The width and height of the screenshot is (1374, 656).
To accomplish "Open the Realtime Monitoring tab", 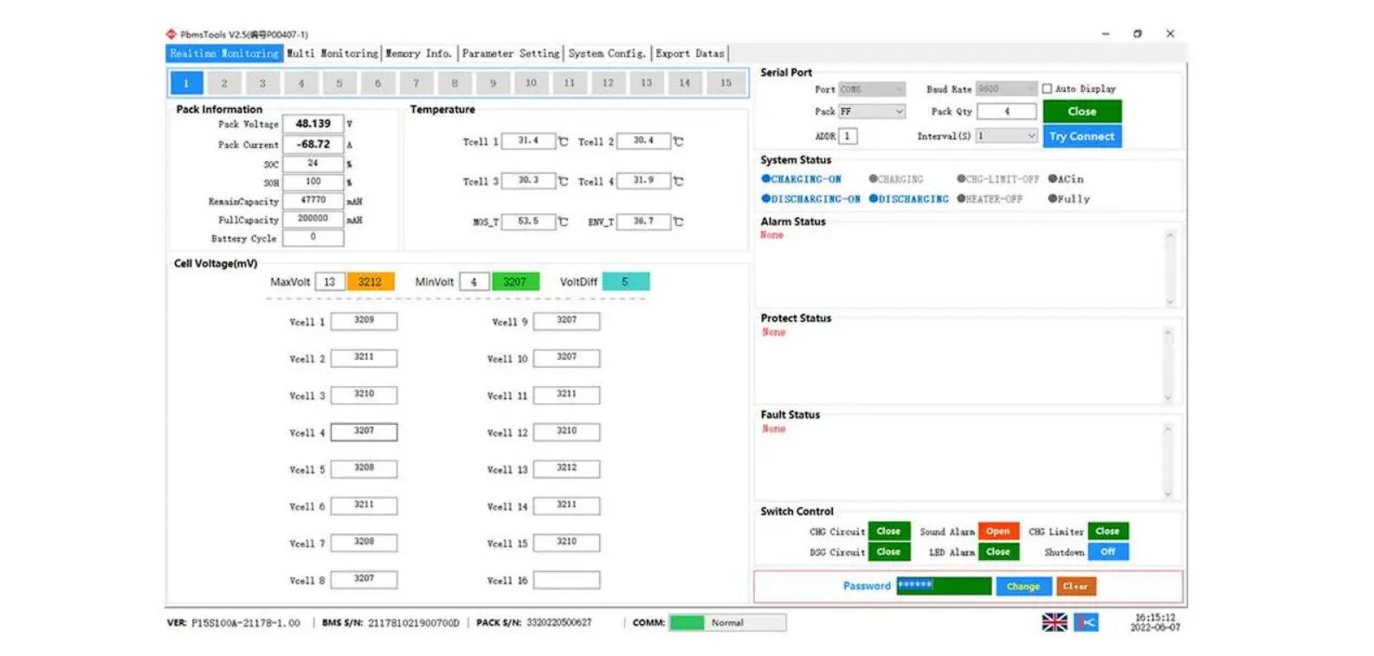I will click(x=224, y=54).
